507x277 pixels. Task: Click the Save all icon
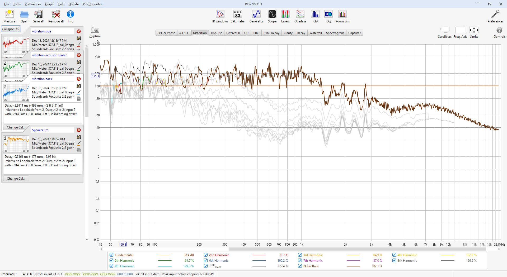pos(38,15)
